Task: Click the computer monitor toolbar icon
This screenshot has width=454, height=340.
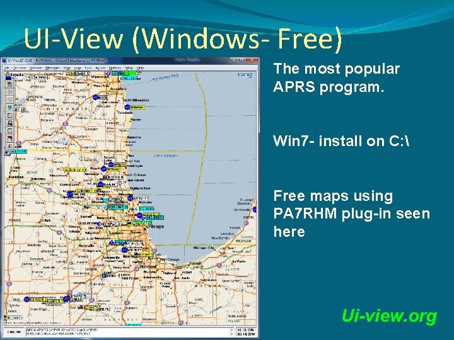Action: (10, 123)
